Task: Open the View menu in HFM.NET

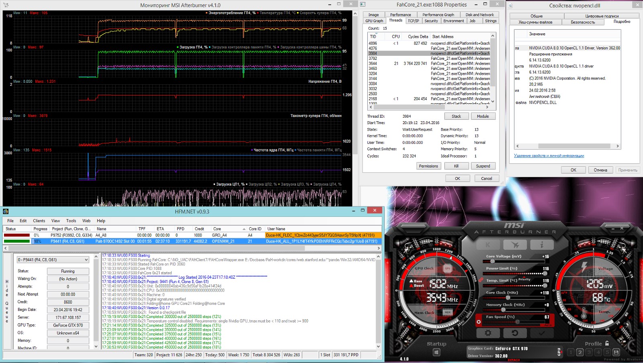Action: coord(55,221)
